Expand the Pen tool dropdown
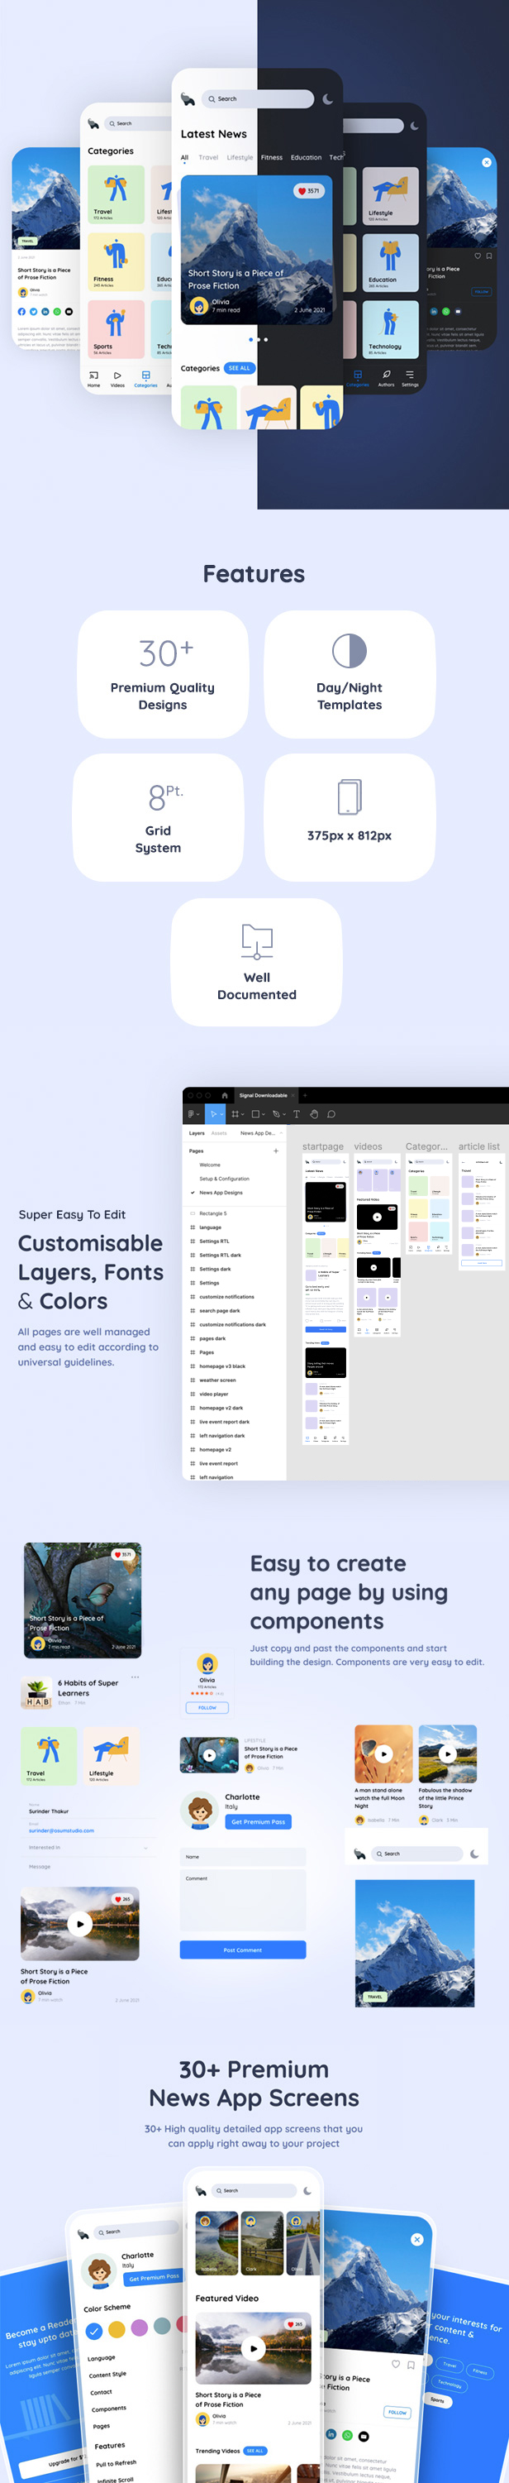 point(283,1114)
